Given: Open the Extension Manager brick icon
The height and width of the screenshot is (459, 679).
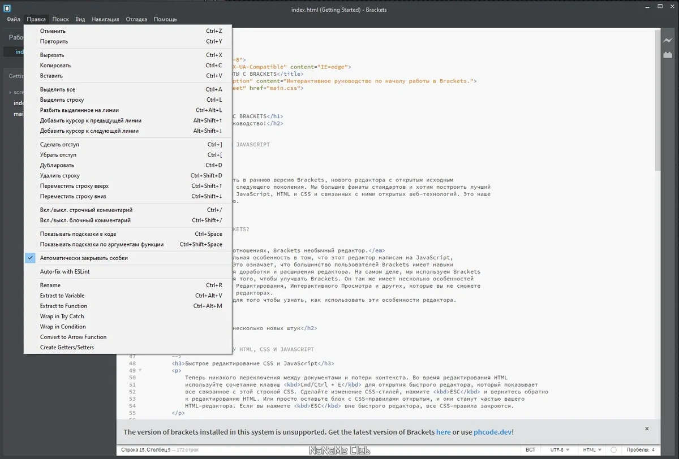Looking at the screenshot, I should tap(668, 55).
